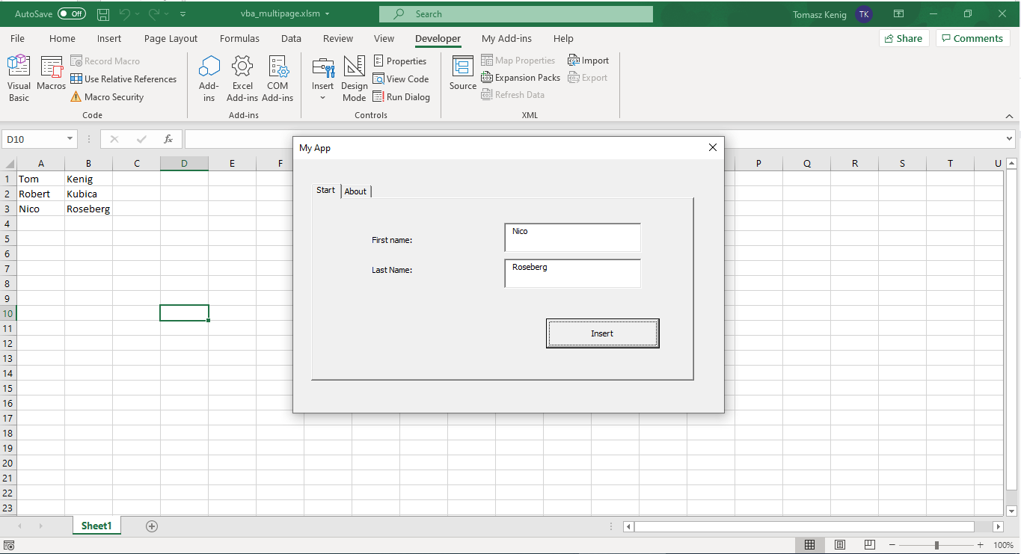Enable Use Relative References recording
Viewport: 1021px width, 554px height.
(x=123, y=79)
